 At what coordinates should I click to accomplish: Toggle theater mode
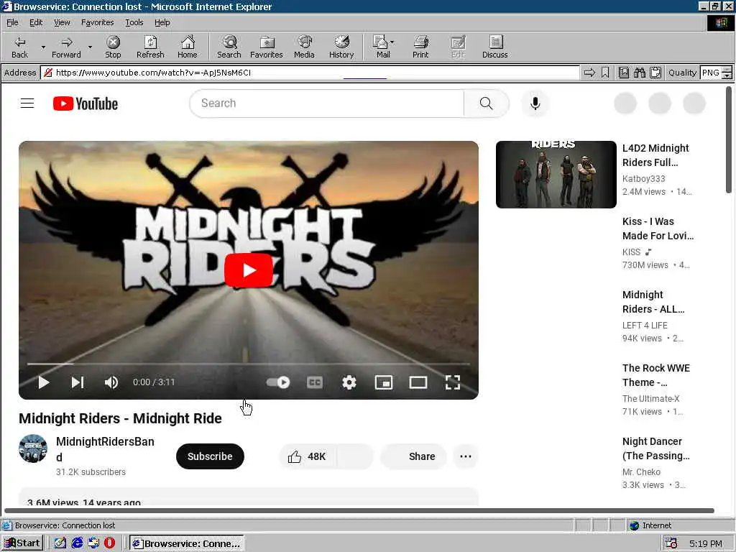point(418,382)
